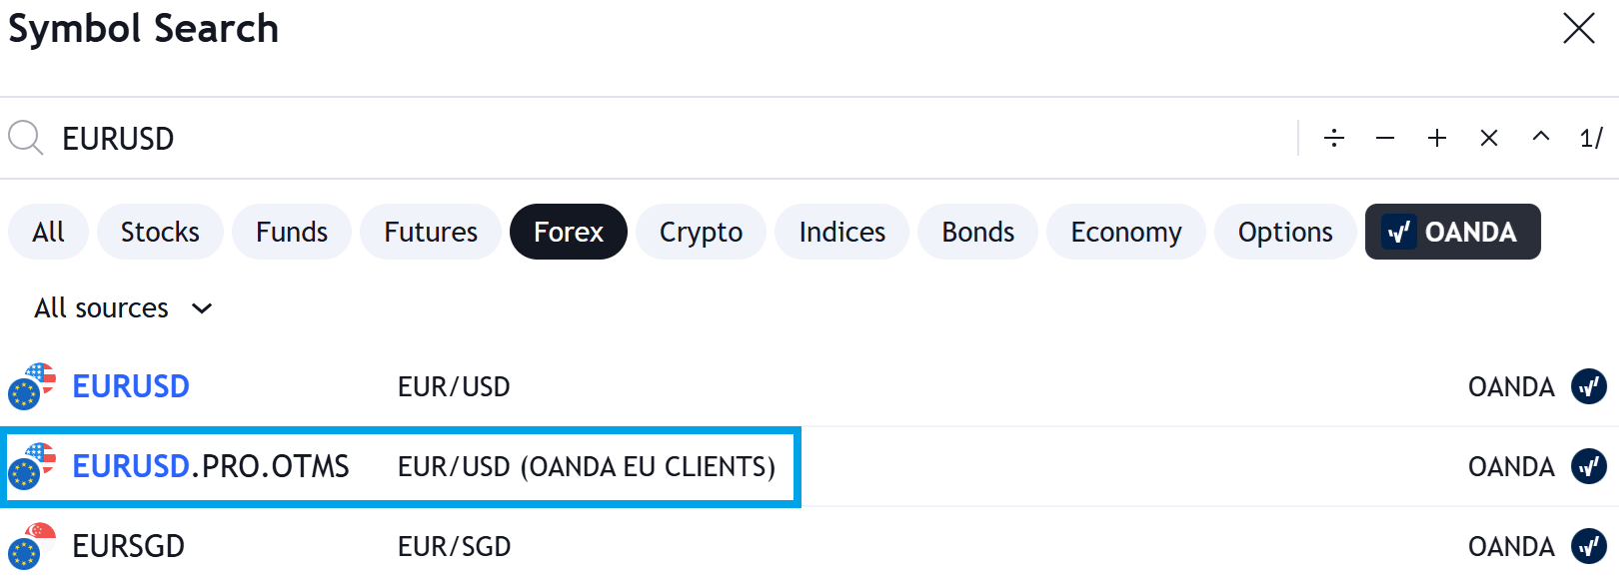Click the EURUSD search input field
The image size is (1619, 578).
[600, 138]
